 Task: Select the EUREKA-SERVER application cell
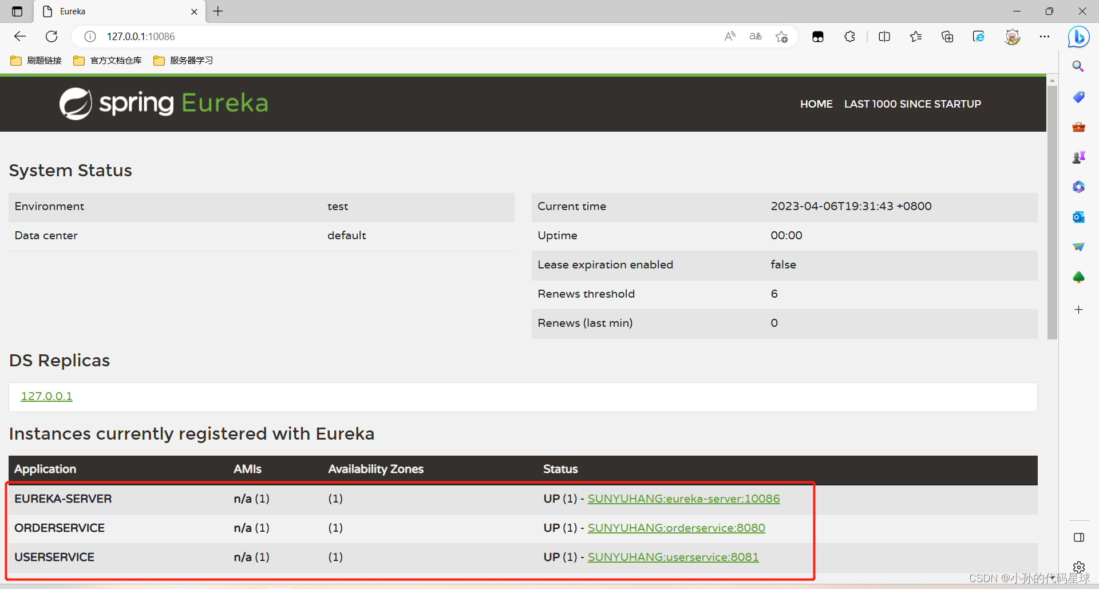(63, 499)
